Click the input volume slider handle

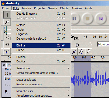pyautogui.click(x=77, y=45)
